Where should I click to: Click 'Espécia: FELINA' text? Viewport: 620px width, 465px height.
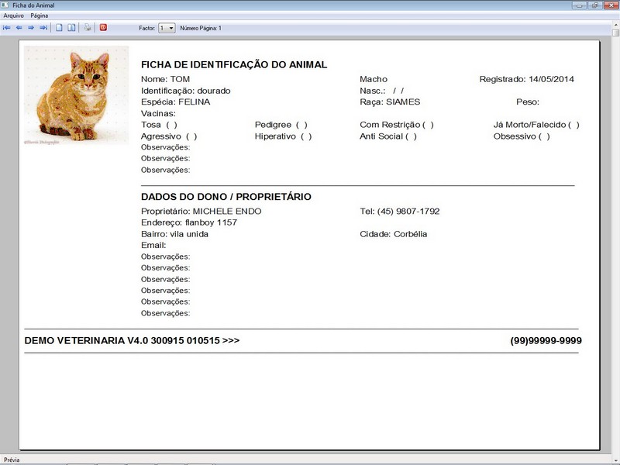pyautogui.click(x=176, y=102)
